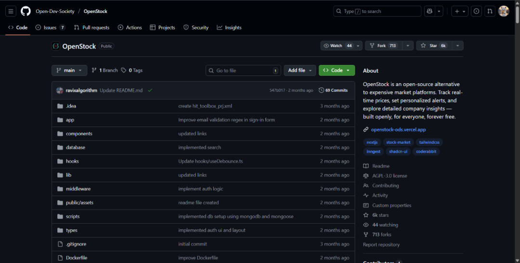
Task: Switch to the Code tab
Action: 18,27
